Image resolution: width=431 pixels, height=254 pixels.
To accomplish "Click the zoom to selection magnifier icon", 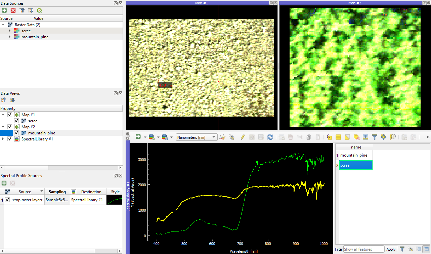I will [392, 137].
